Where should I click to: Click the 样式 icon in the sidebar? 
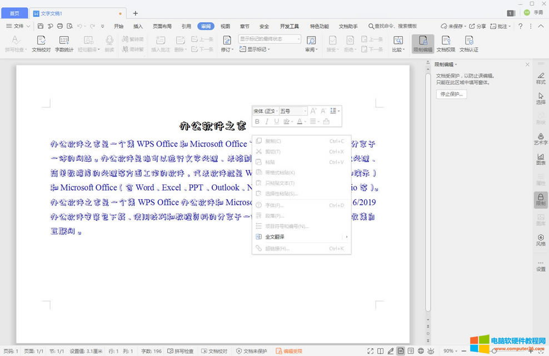(541, 78)
